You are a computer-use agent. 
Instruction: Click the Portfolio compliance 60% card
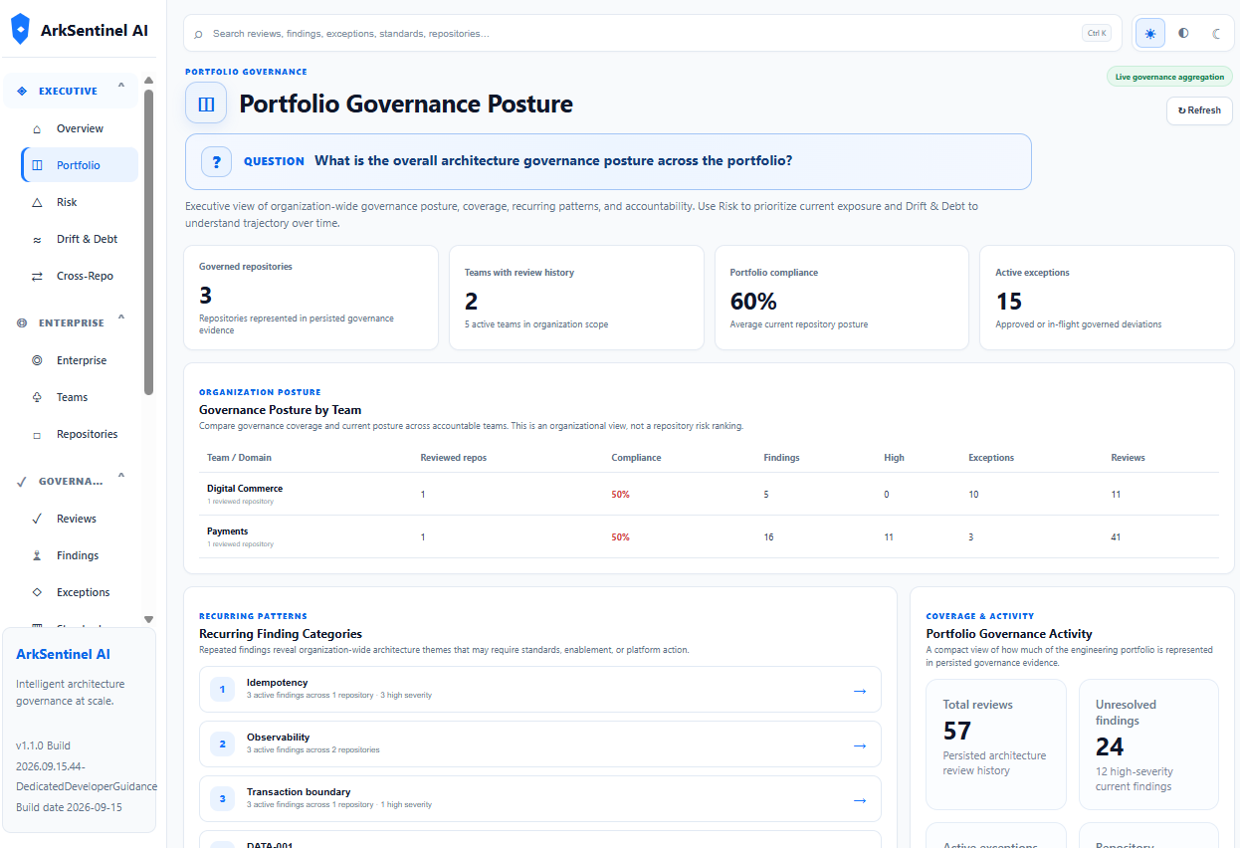pos(842,298)
